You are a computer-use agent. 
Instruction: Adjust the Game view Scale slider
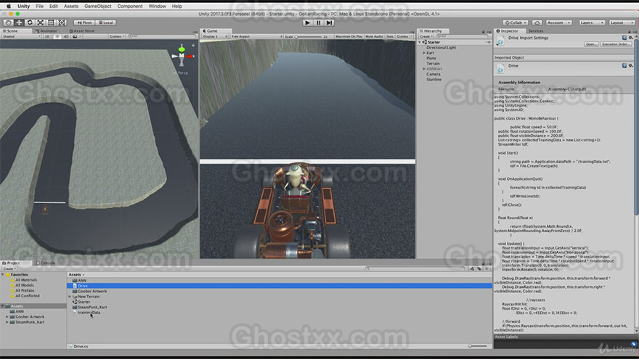click(x=309, y=37)
